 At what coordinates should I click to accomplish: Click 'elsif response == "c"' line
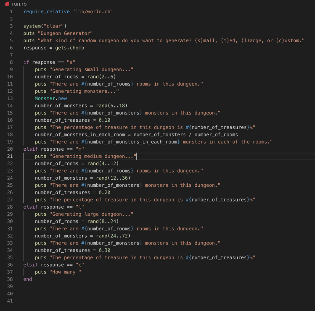(x=54, y=265)
